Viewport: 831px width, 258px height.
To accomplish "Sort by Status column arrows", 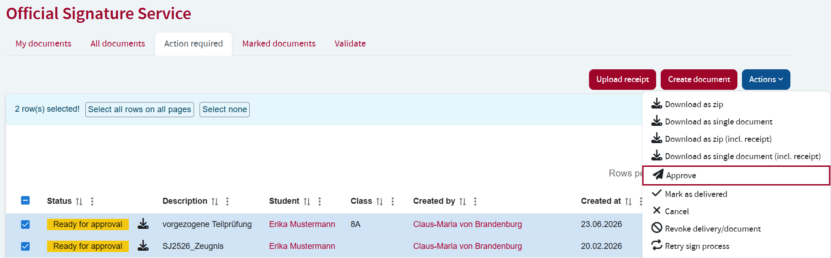I will point(79,201).
